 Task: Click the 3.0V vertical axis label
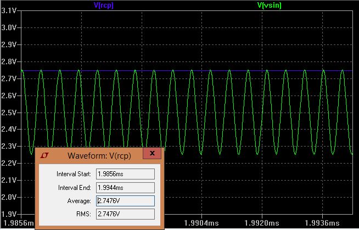coord(9,27)
